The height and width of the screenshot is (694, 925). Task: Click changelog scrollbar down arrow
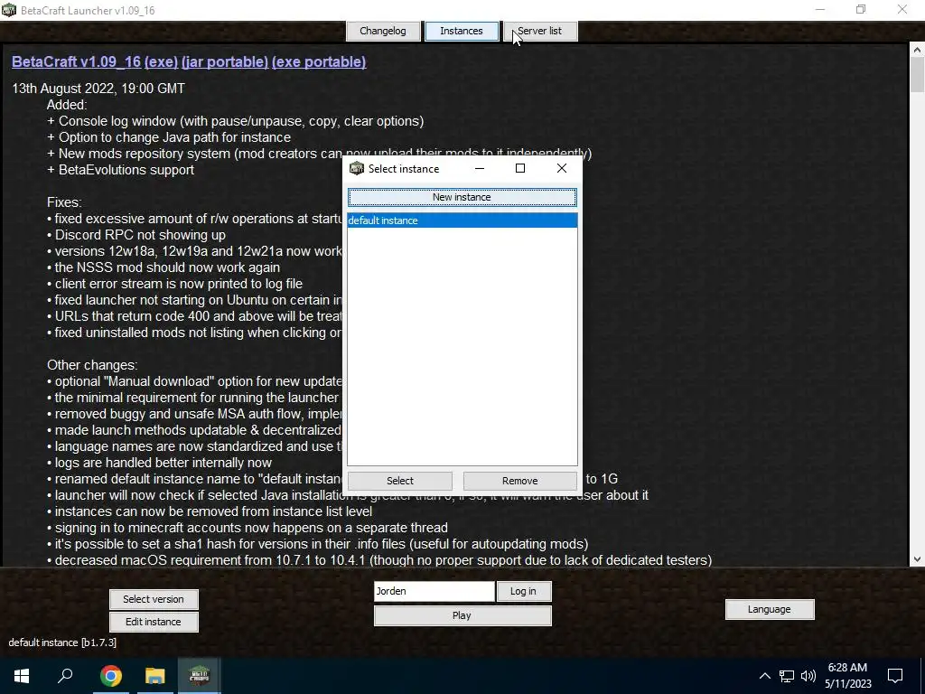coord(917,558)
